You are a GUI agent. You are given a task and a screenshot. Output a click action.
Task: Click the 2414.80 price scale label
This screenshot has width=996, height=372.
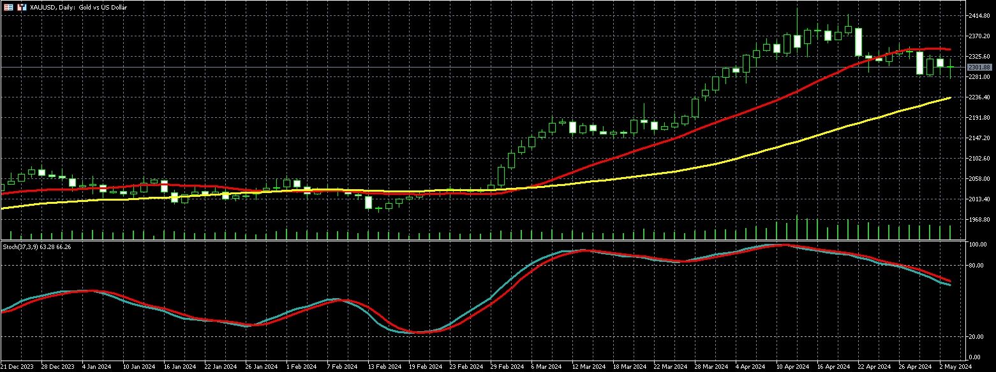pos(979,15)
